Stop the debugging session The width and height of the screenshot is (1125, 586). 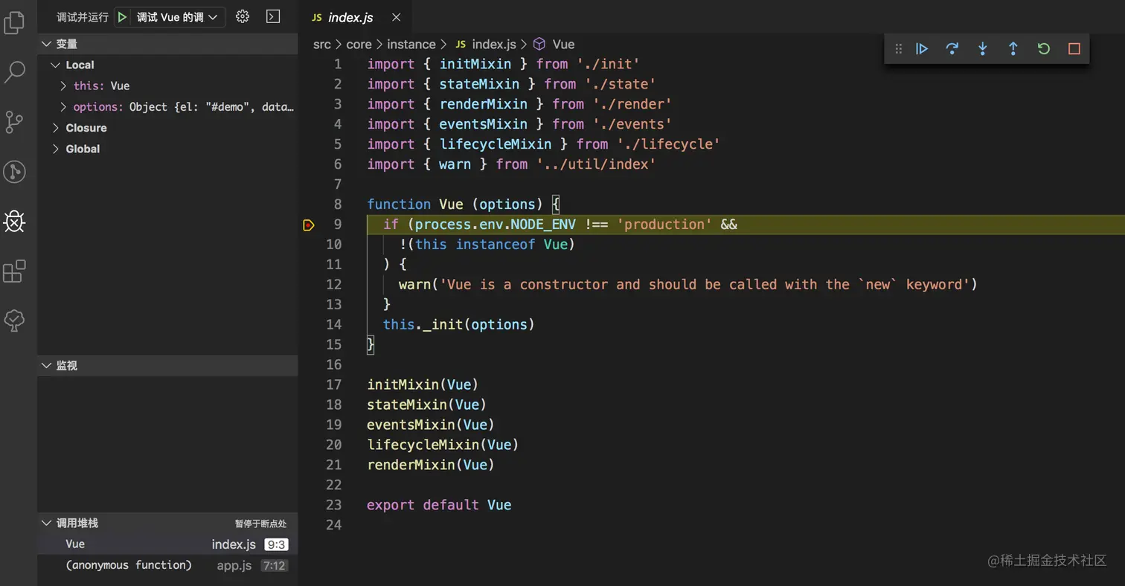tap(1074, 49)
